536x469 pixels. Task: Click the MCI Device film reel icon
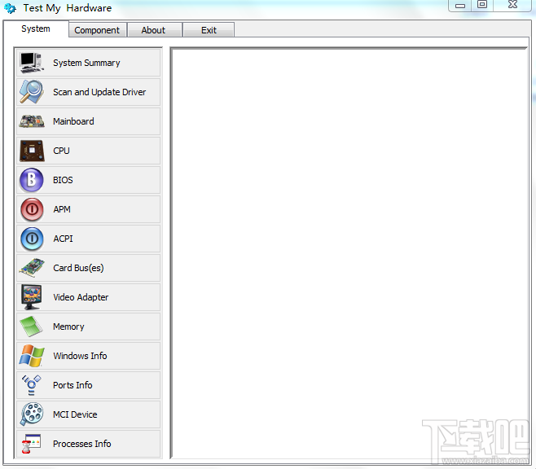click(32, 414)
